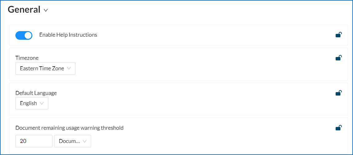Image resolution: width=353 pixels, height=155 pixels.
Task: Open the English language dropdown
Action: [32, 103]
